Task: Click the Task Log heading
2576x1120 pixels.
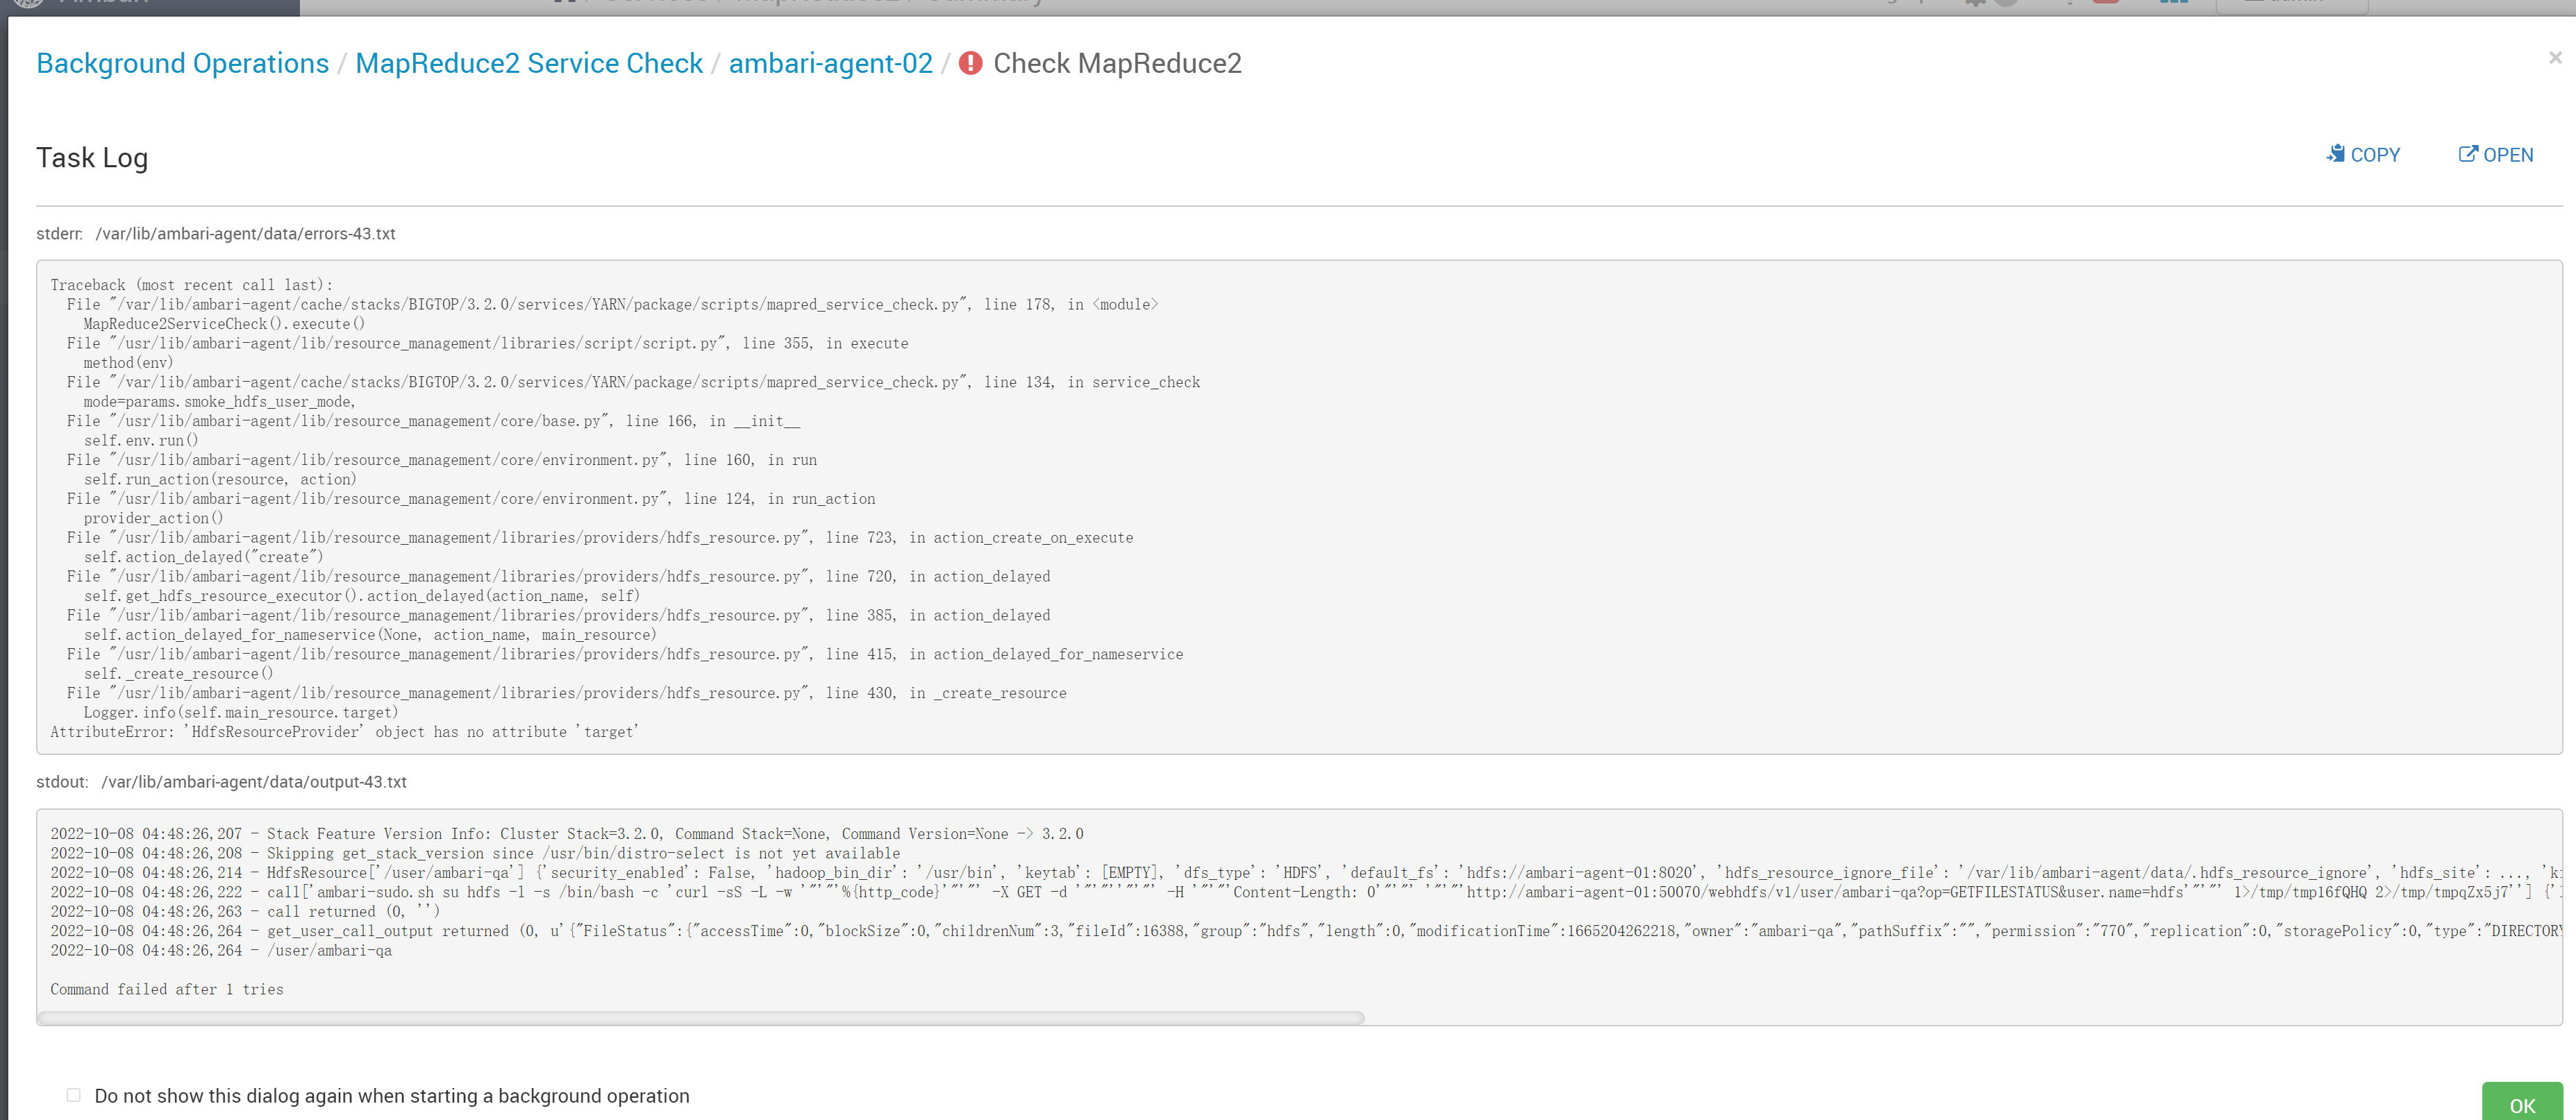Action: 92,158
